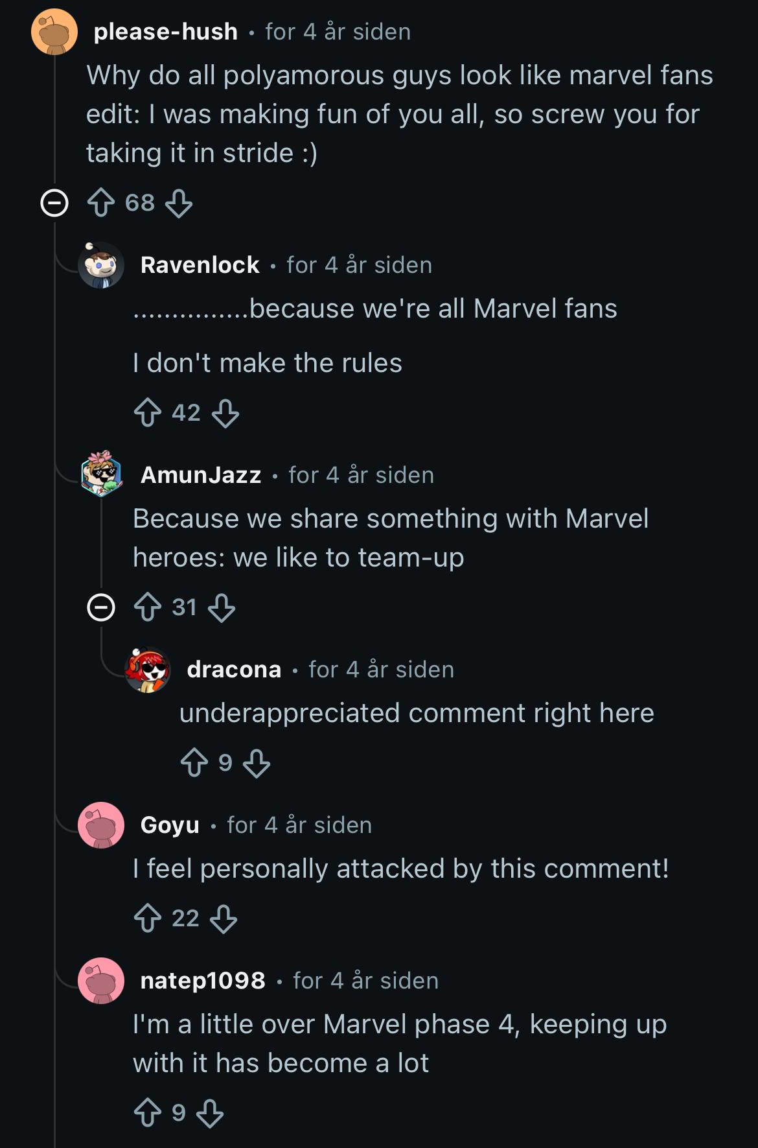Downvote Ravenlock's comment with 42 points
Viewport: 758px width, 1148px height.
tap(225, 413)
